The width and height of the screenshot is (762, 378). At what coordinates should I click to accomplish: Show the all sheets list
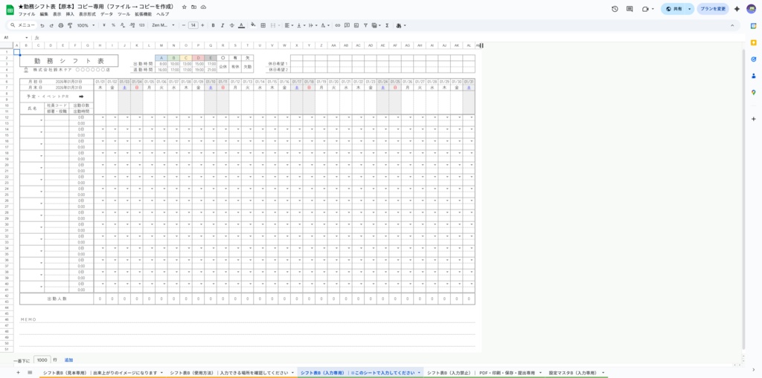[30, 372]
